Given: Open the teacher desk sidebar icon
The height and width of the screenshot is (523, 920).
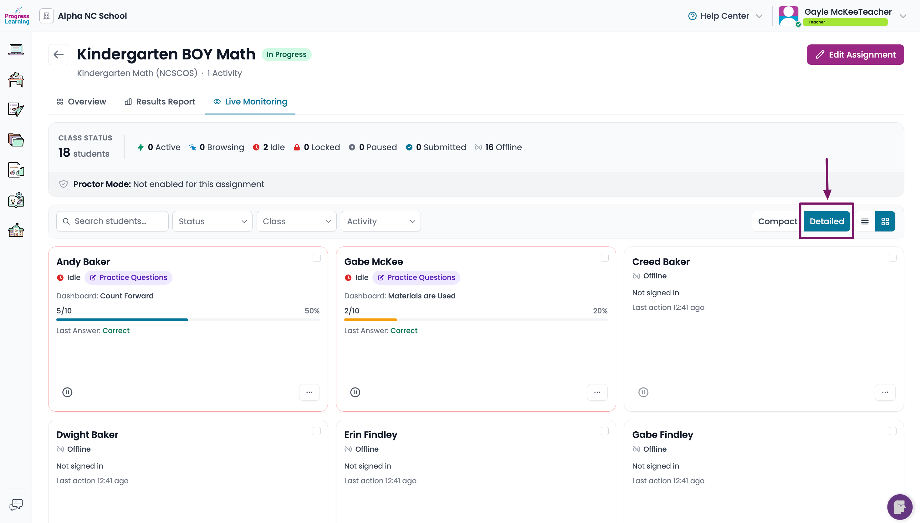Looking at the screenshot, I should click(16, 80).
